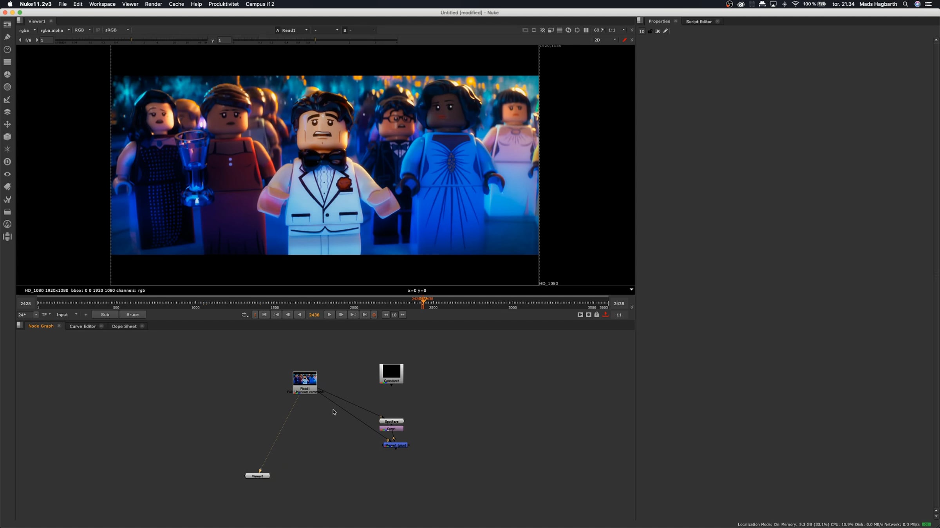940x528 pixels.
Task: Click the Bruce button
Action: pos(132,315)
